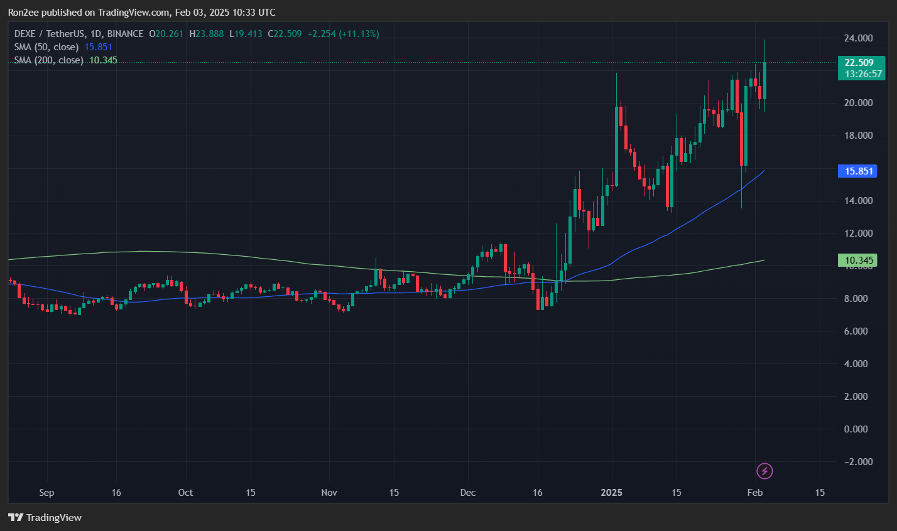Click the purple lightning bolt icon
The height and width of the screenshot is (531, 897).
764,471
